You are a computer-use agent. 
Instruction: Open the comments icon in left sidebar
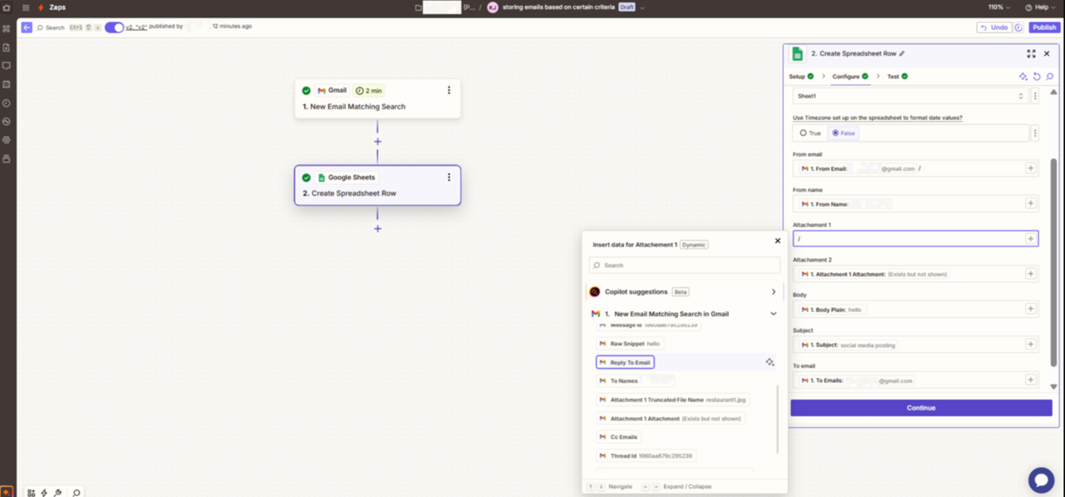(x=6, y=66)
